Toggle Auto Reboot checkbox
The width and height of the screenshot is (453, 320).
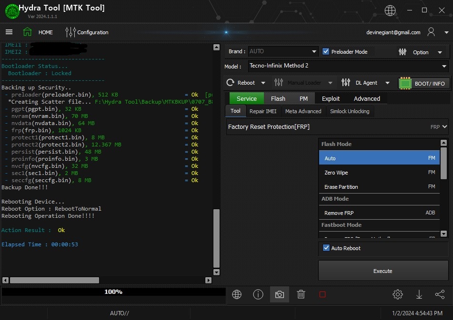pos(326,248)
